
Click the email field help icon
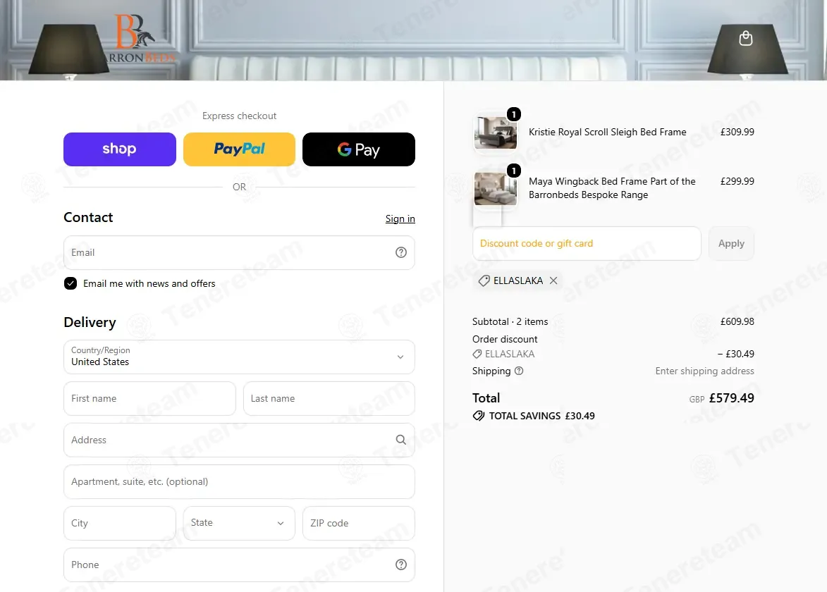[401, 252]
